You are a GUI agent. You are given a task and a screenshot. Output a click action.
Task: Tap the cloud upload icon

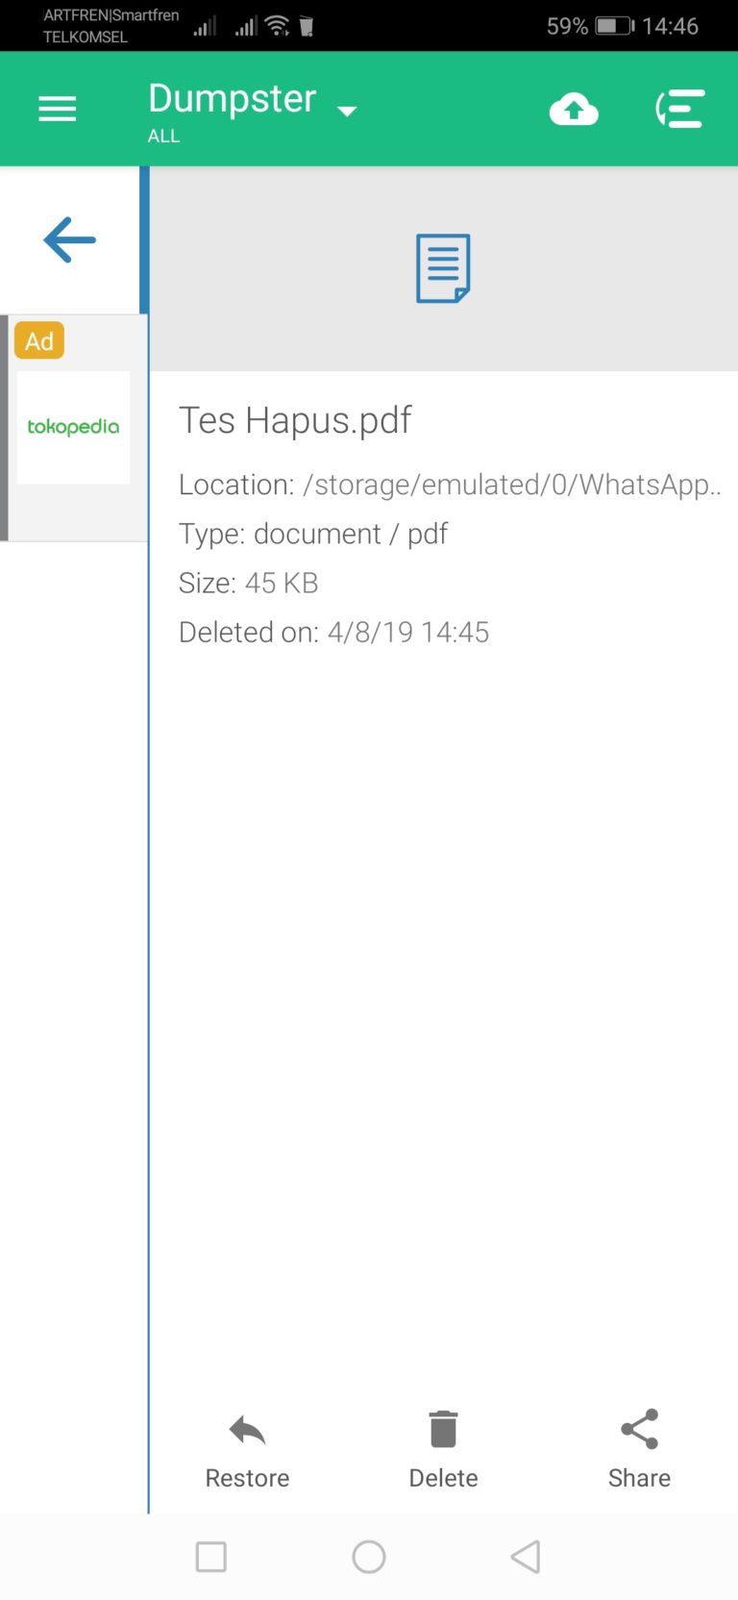(574, 109)
